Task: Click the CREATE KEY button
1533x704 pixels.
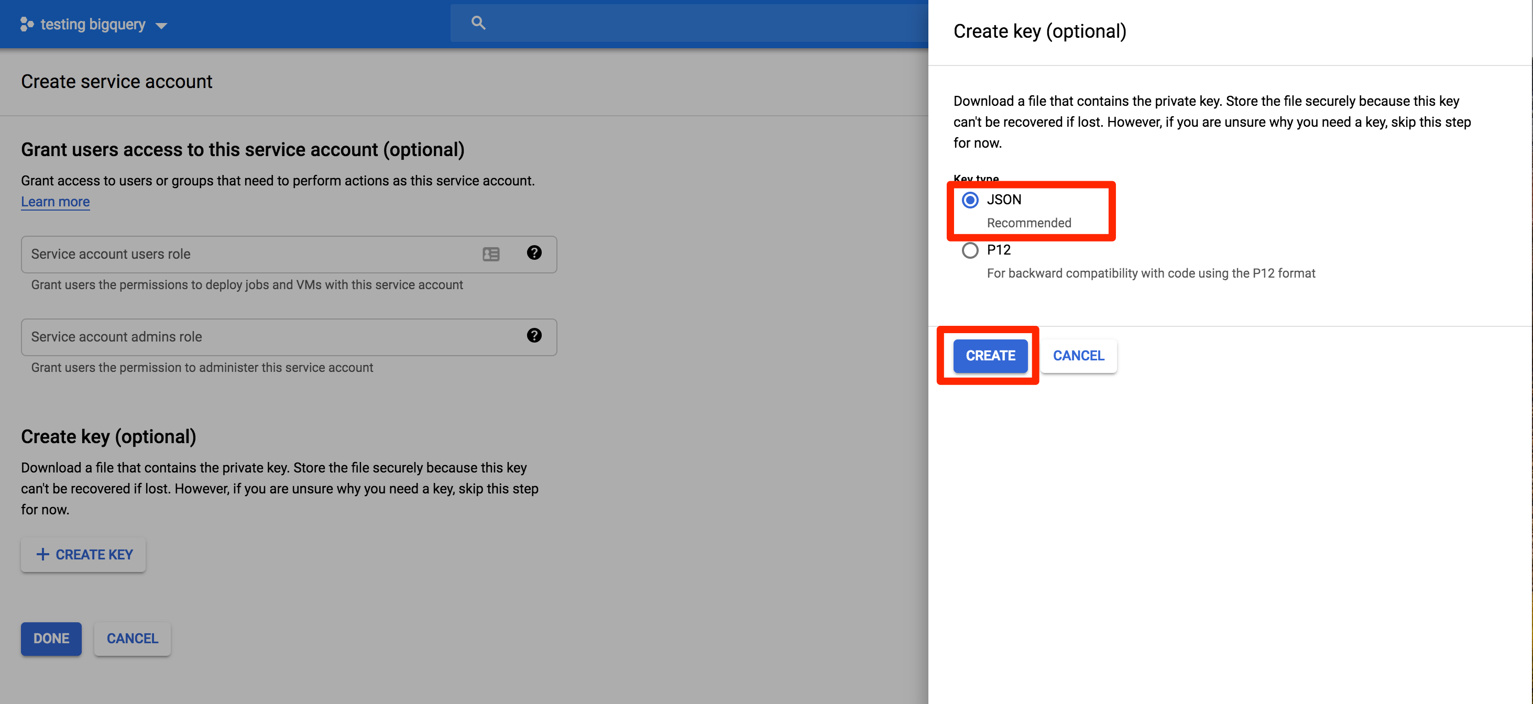Action: (x=83, y=555)
